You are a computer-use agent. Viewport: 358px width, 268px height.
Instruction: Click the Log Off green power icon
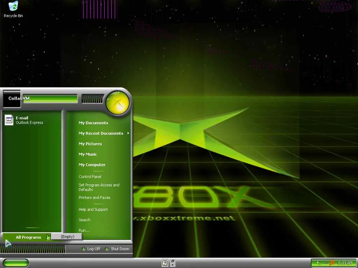[84, 249]
